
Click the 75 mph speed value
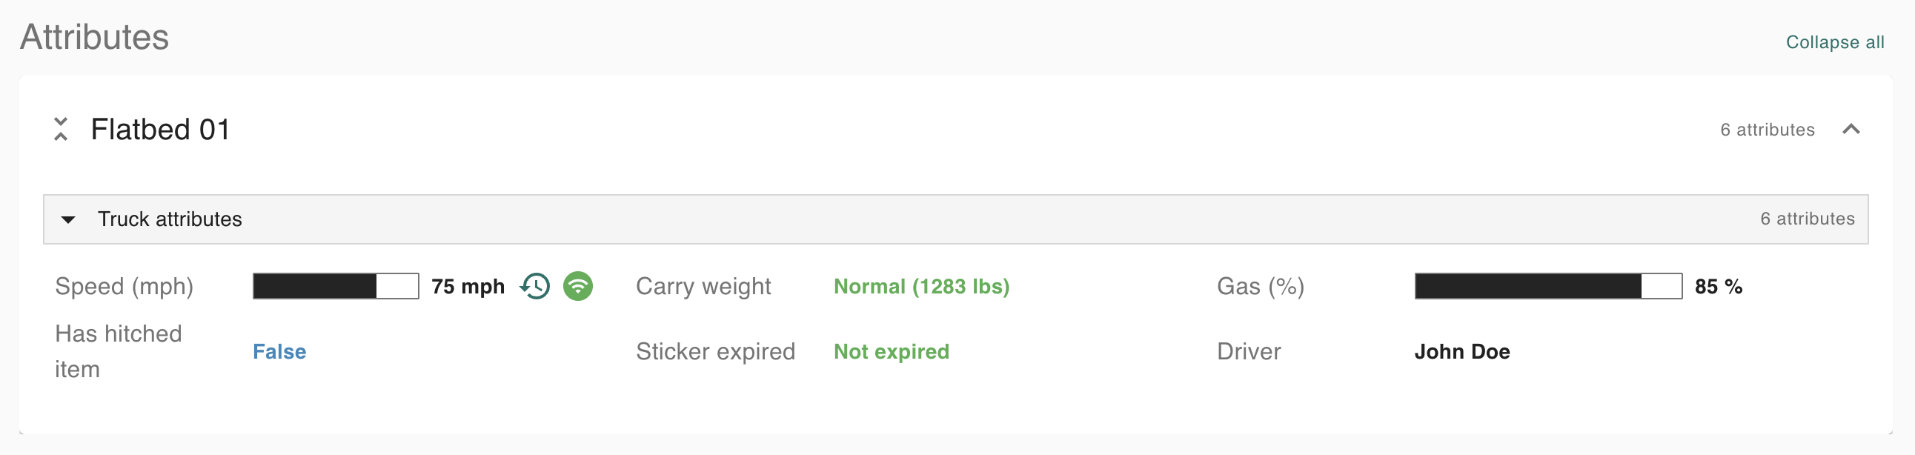pyautogui.click(x=468, y=286)
